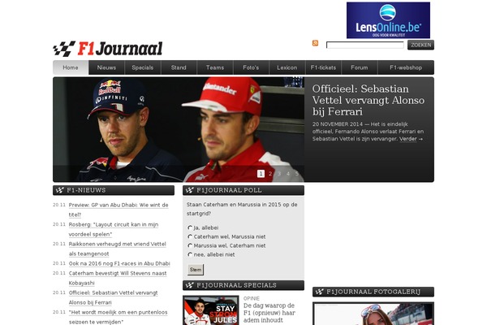487x325 pixels.
Task: Click the flag icon beside F1JOURNAAL POLL heading
Action: pyautogui.click(x=189, y=190)
